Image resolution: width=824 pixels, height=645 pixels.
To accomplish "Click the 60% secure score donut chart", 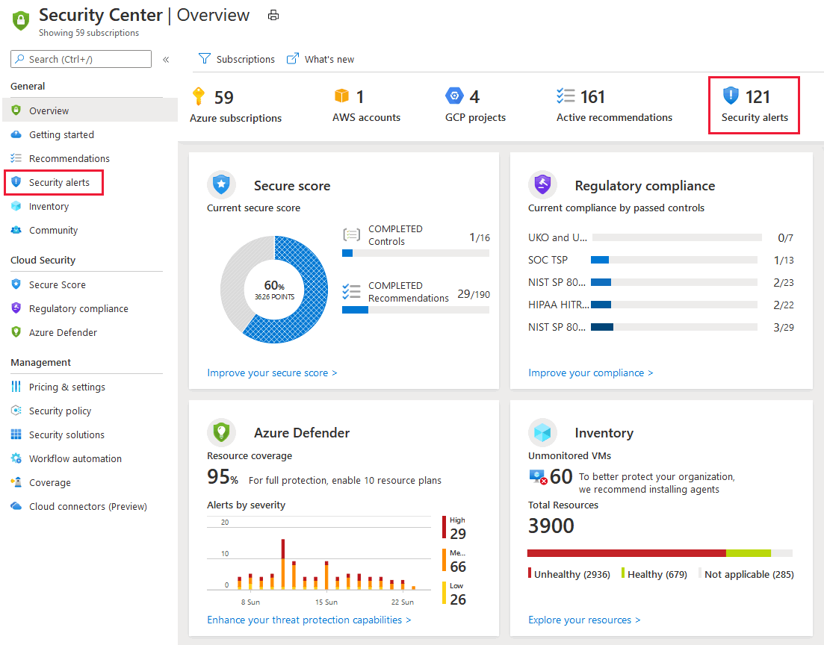I will click(x=274, y=290).
